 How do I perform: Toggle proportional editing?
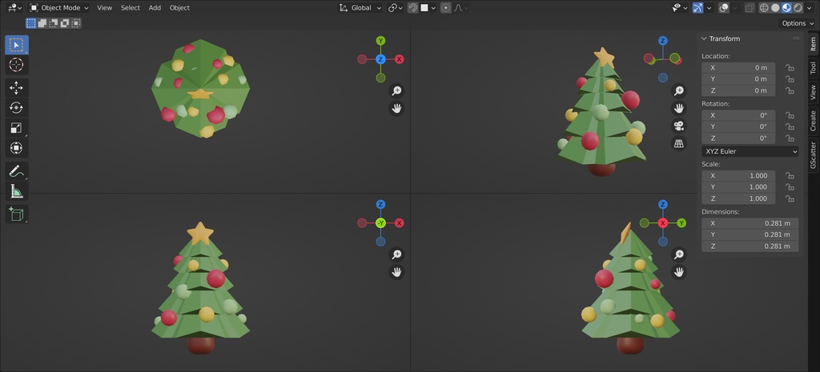(445, 8)
